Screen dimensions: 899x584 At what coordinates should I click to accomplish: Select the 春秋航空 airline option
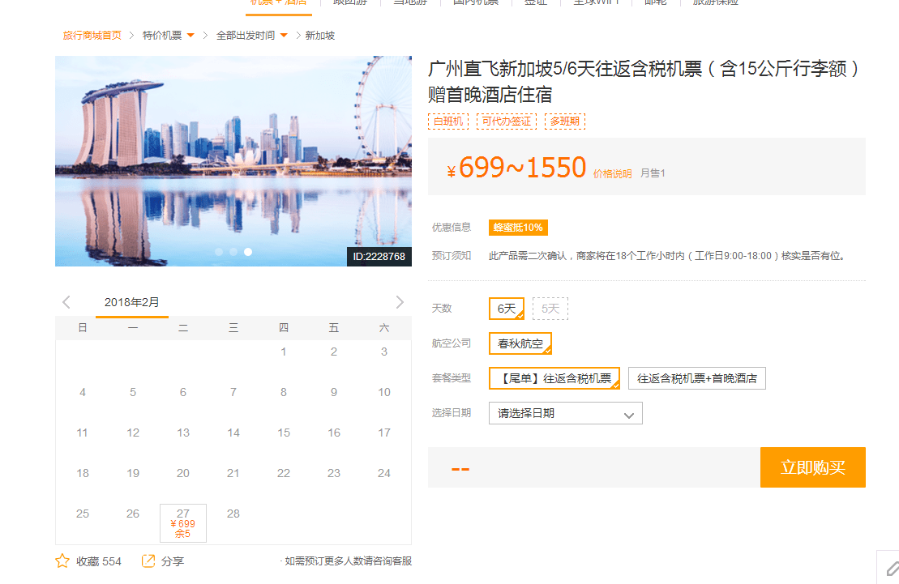520,344
